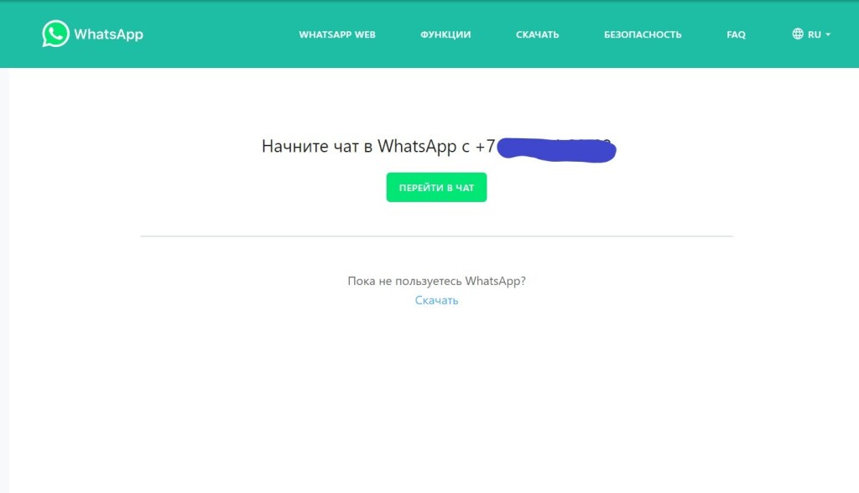Click the blue-scribbled hidden phone number
This screenshot has height=493, width=859.
click(557, 149)
